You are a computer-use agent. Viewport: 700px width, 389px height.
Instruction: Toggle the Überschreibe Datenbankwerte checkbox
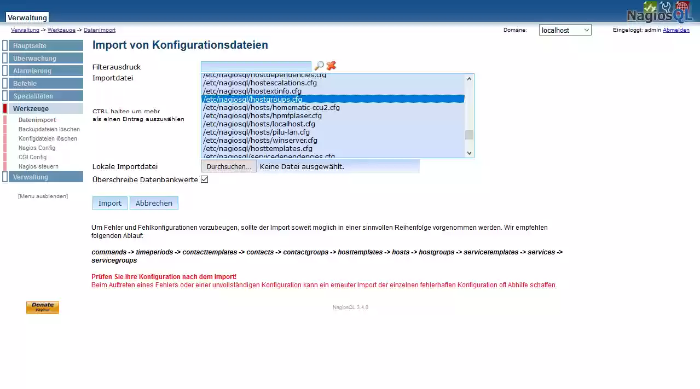click(205, 179)
